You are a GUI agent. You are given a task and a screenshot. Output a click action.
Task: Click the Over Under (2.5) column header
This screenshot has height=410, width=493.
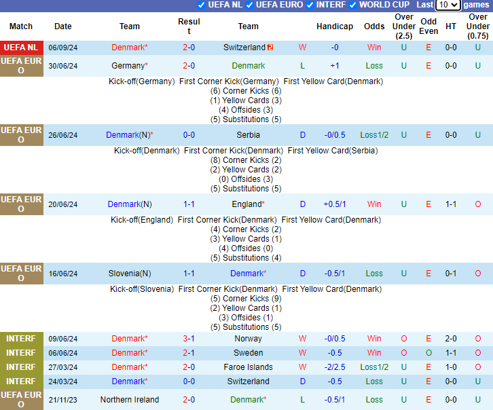(x=404, y=26)
